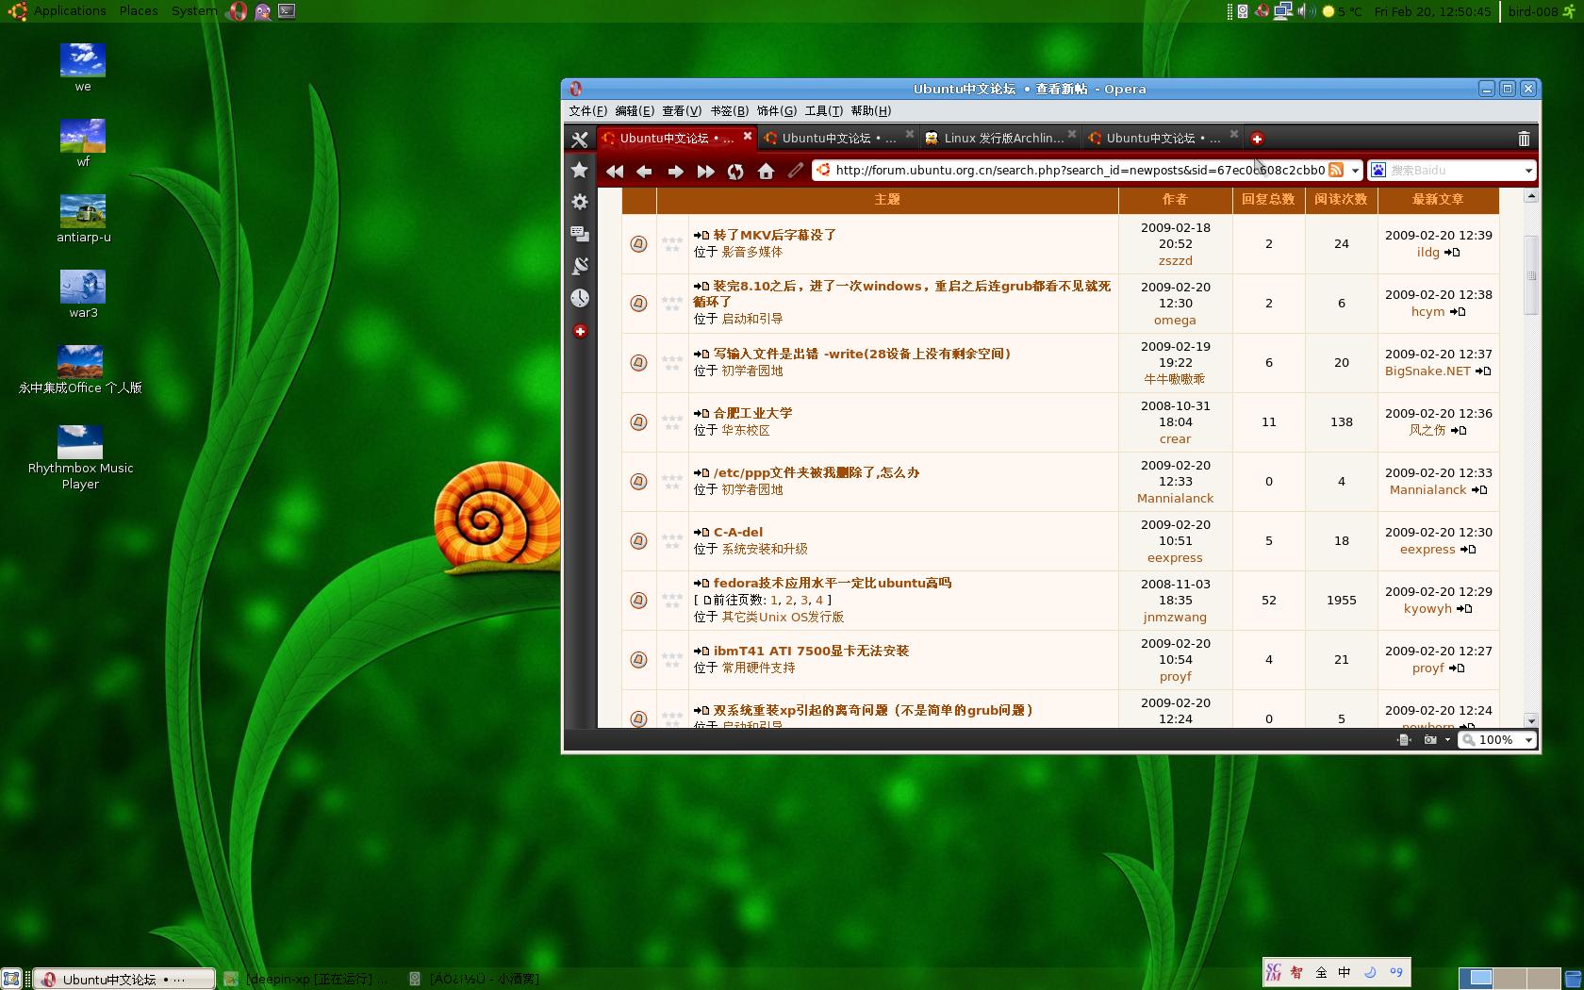Close the Linux 发行版Archlin... tab
This screenshot has height=990, width=1584.
pyautogui.click(x=1072, y=135)
